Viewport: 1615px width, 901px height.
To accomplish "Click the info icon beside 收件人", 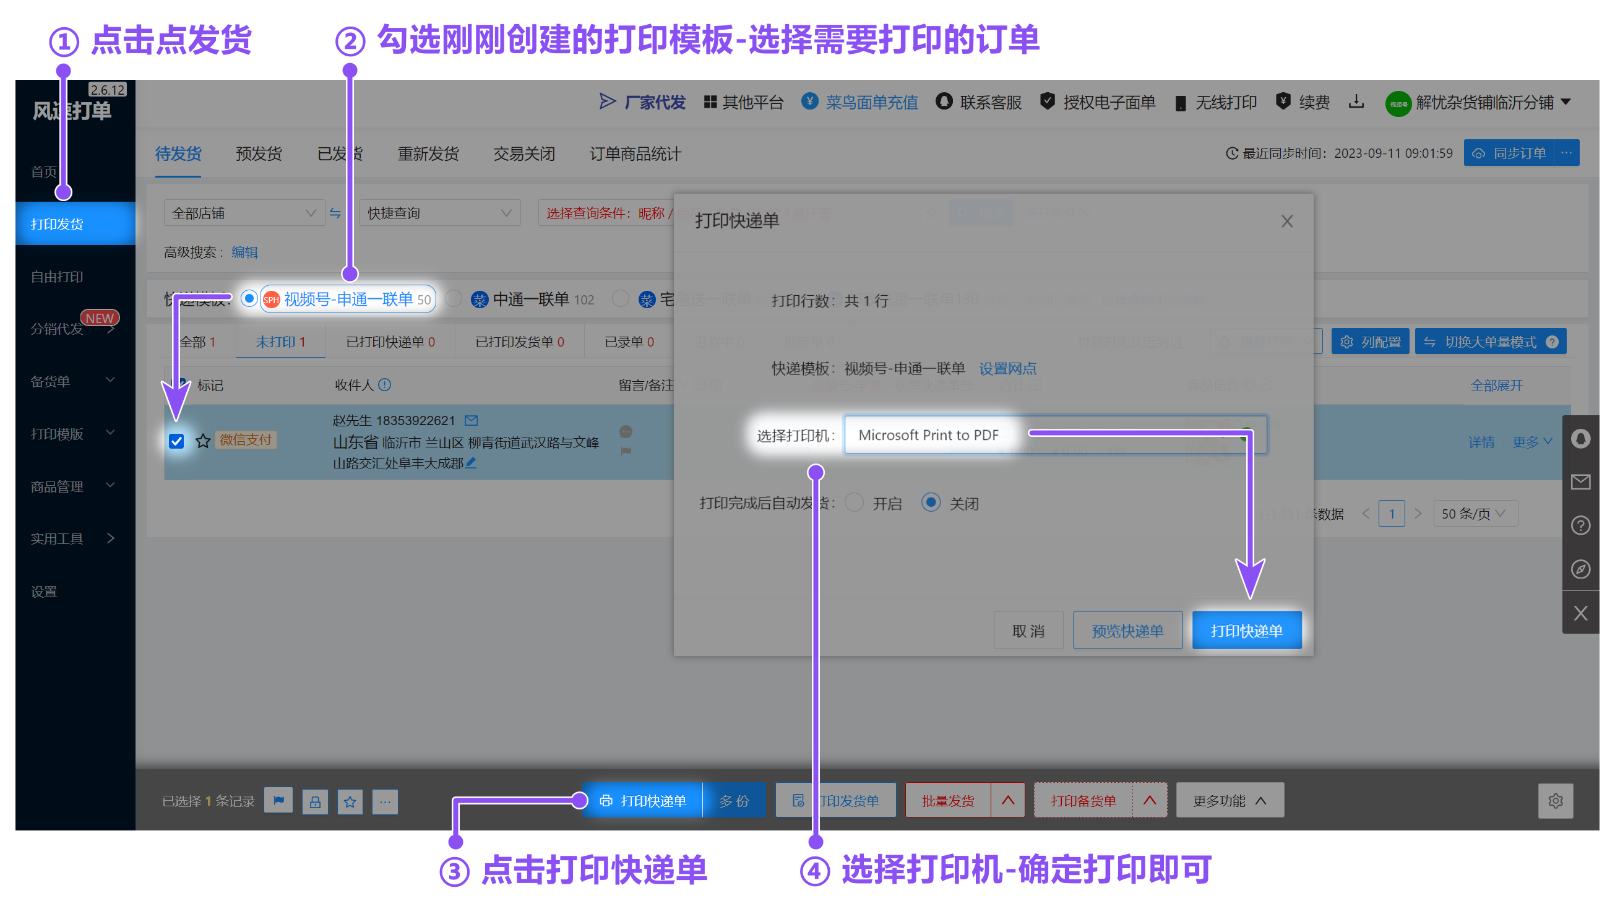I will [x=385, y=384].
